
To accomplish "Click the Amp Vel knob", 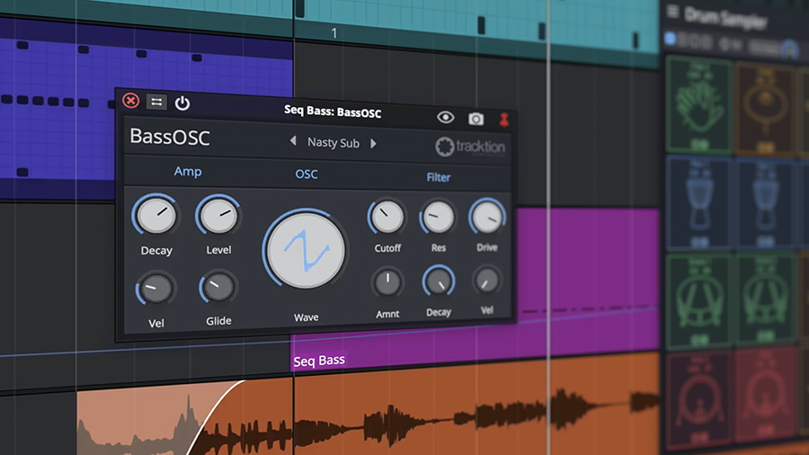I will pyautogui.click(x=156, y=289).
